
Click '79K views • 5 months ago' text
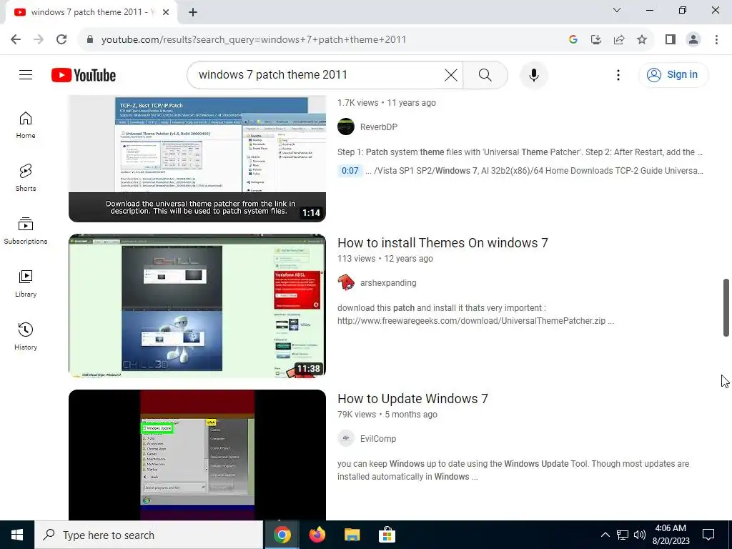387,415
